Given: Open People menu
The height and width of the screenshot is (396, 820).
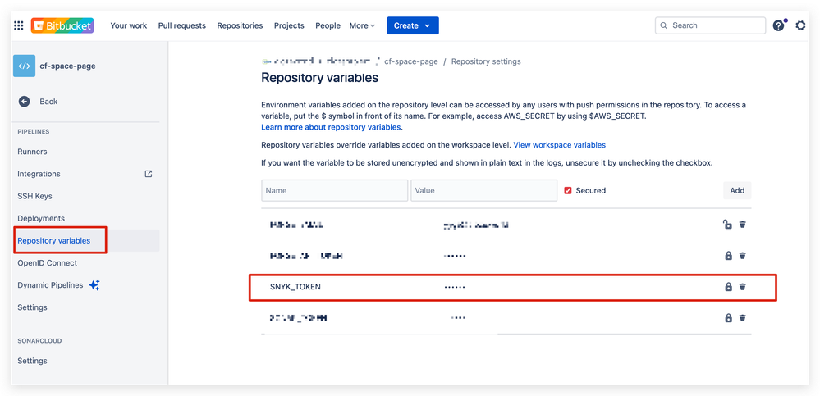Looking at the screenshot, I should click(328, 25).
